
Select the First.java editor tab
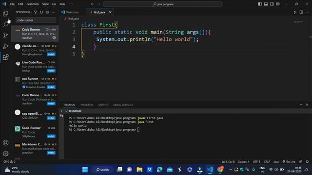tap(99, 12)
